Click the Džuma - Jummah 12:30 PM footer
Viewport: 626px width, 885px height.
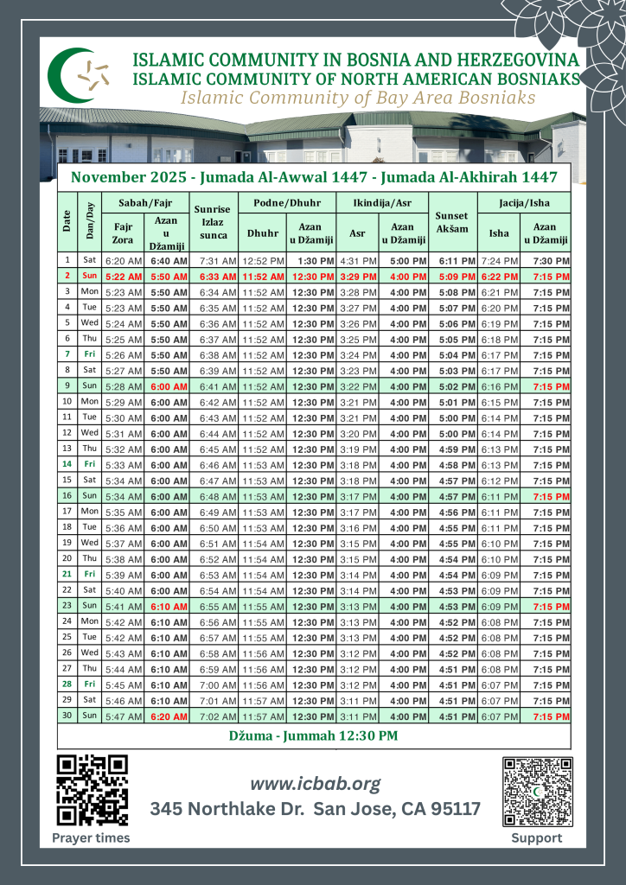(x=314, y=735)
